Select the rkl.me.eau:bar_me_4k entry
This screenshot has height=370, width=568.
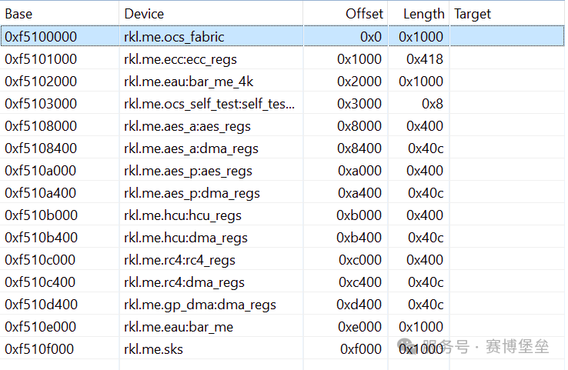click(282, 81)
